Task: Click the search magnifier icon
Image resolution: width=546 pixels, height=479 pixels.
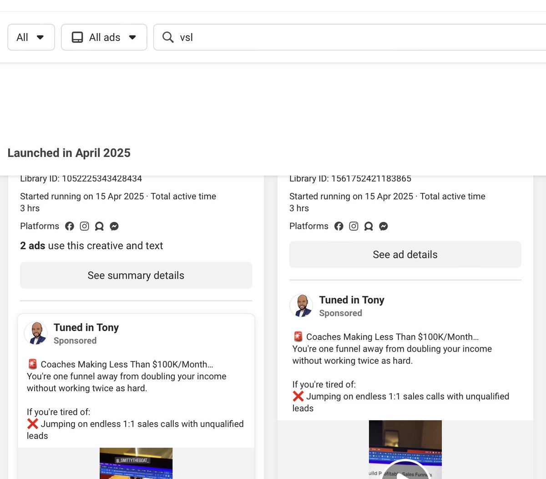Action: point(168,37)
